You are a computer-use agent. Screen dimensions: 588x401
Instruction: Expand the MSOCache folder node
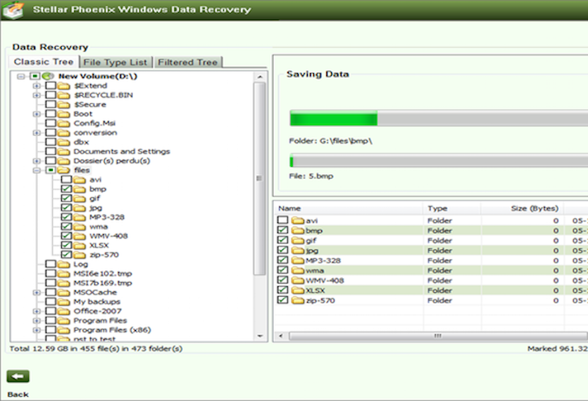pos(37,293)
